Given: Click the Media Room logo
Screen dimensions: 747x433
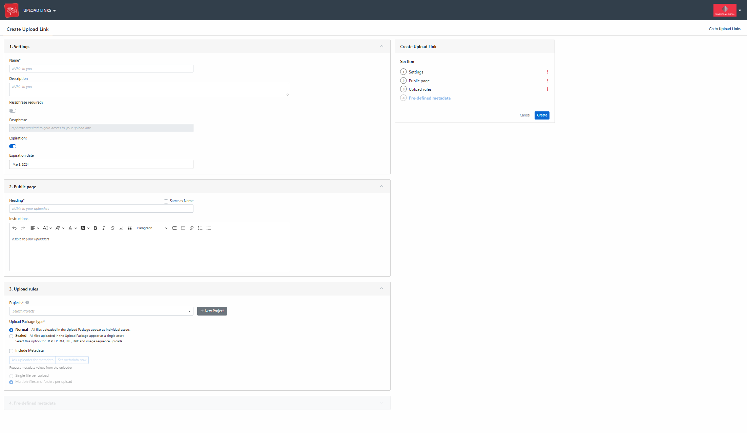Looking at the screenshot, I should click(12, 10).
